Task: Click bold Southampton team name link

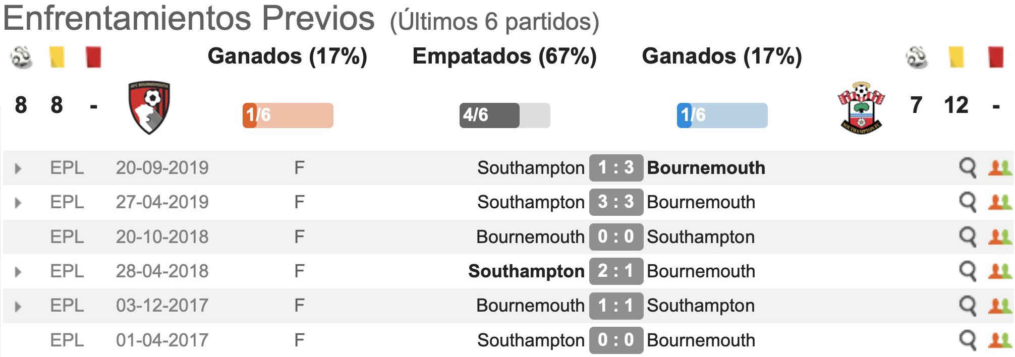Action: click(526, 271)
